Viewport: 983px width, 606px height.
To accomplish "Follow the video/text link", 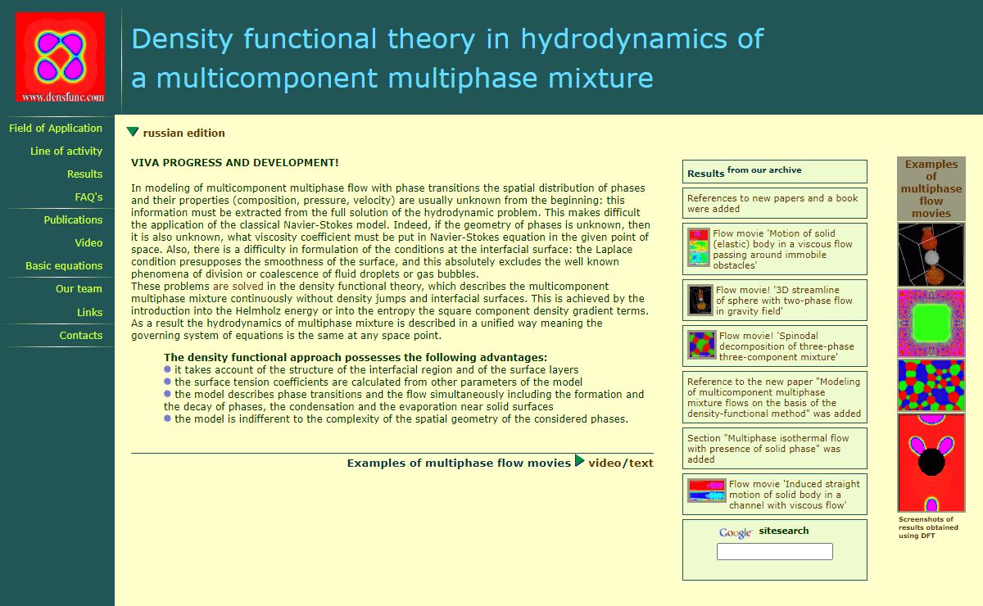I will (x=620, y=464).
